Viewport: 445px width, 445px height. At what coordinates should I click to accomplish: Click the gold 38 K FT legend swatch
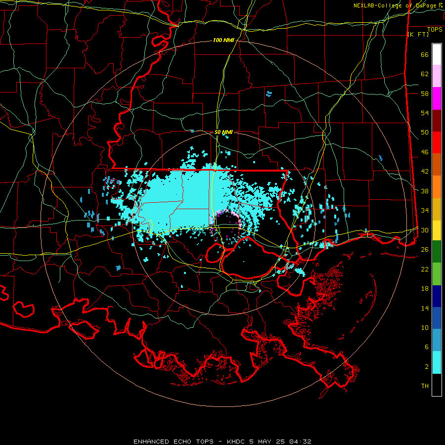(437, 209)
